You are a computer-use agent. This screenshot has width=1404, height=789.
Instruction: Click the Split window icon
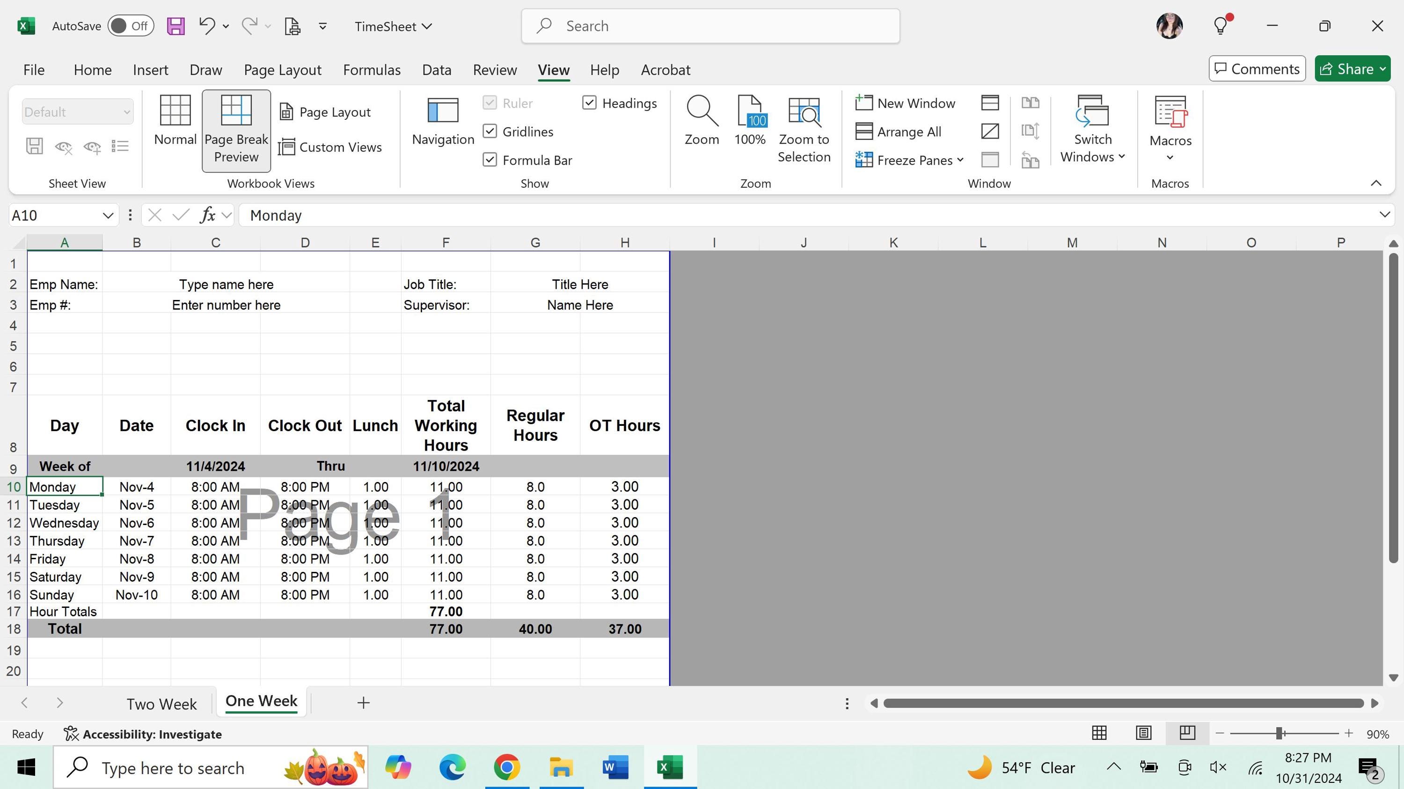989,102
